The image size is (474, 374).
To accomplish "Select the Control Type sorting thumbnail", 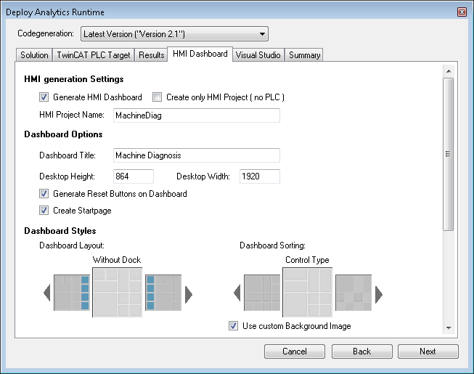I will point(308,292).
